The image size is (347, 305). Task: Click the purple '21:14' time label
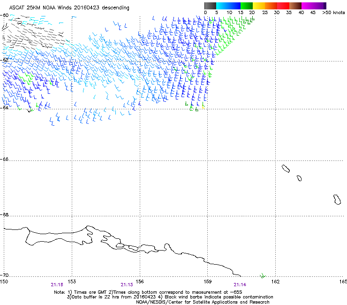click(x=240, y=285)
